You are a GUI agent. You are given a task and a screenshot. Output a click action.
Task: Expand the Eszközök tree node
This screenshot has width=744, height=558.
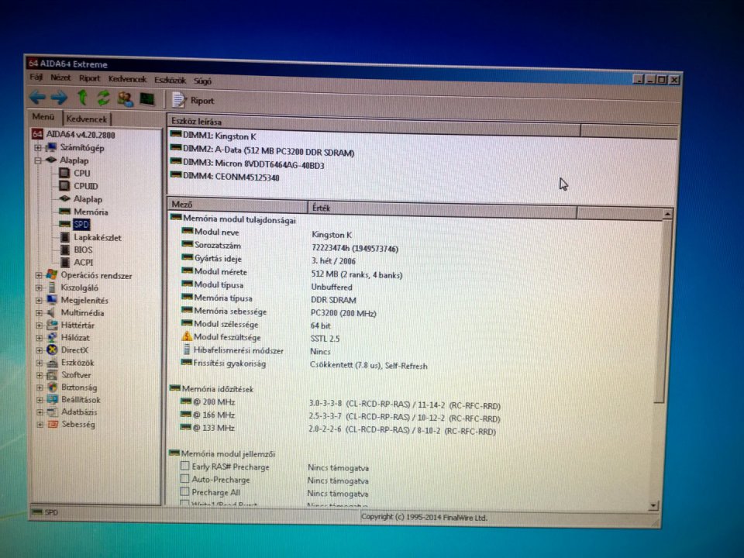[40, 363]
